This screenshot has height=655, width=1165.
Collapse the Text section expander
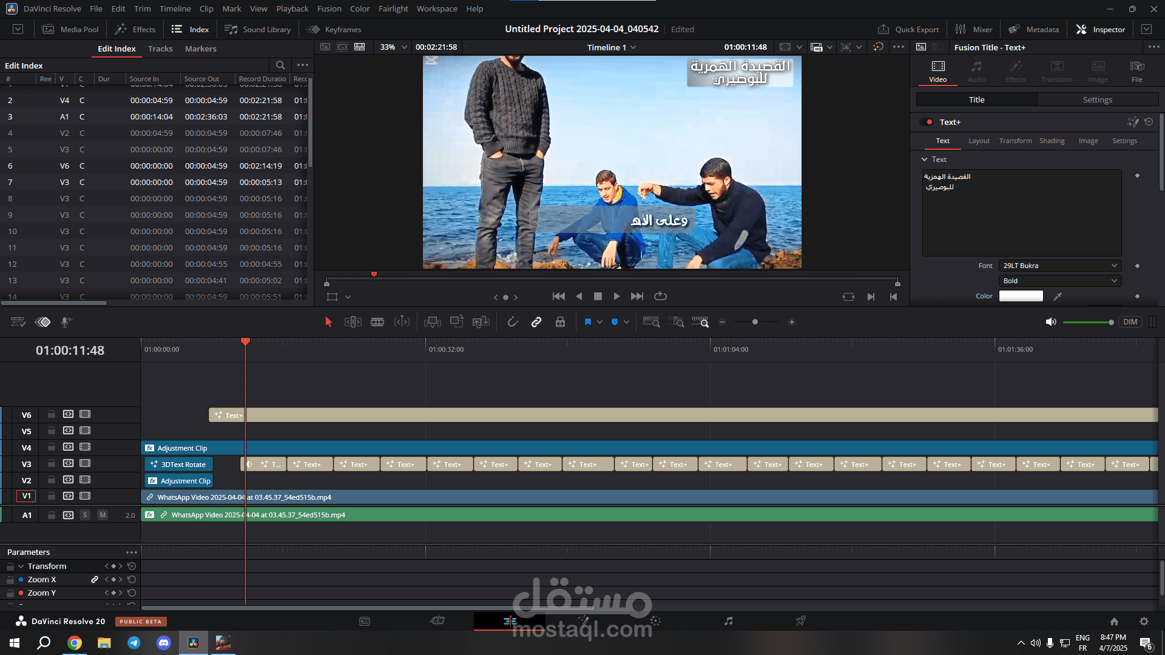click(925, 160)
